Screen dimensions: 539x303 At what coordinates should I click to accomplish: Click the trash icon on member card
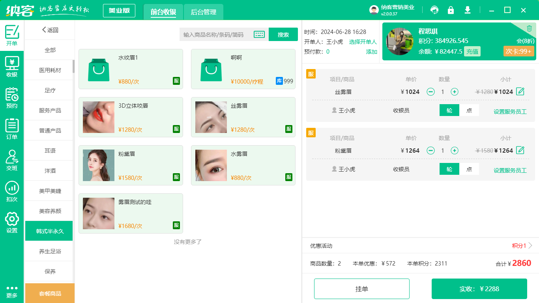pyautogui.click(x=529, y=28)
